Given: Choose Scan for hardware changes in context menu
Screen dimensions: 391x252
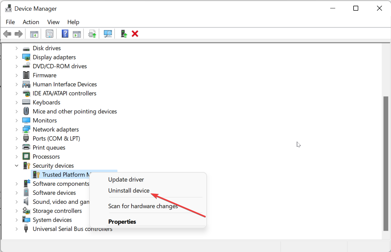Looking at the screenshot, I should tap(143, 206).
